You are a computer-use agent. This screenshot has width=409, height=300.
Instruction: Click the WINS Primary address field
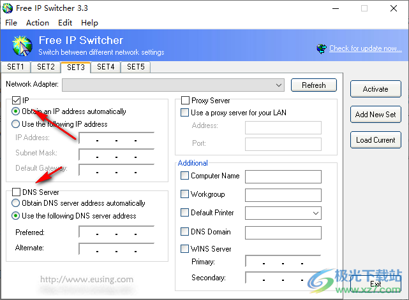[283, 261]
